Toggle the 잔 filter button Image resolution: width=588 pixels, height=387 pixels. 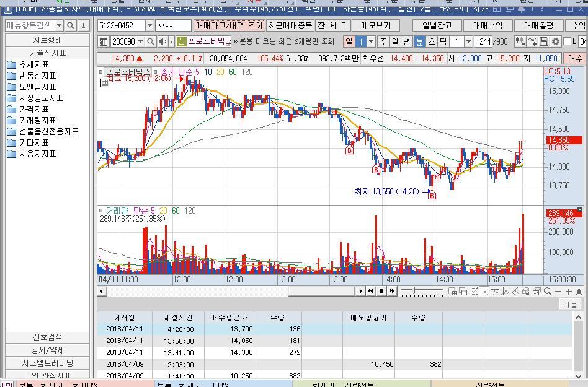tap(321, 25)
